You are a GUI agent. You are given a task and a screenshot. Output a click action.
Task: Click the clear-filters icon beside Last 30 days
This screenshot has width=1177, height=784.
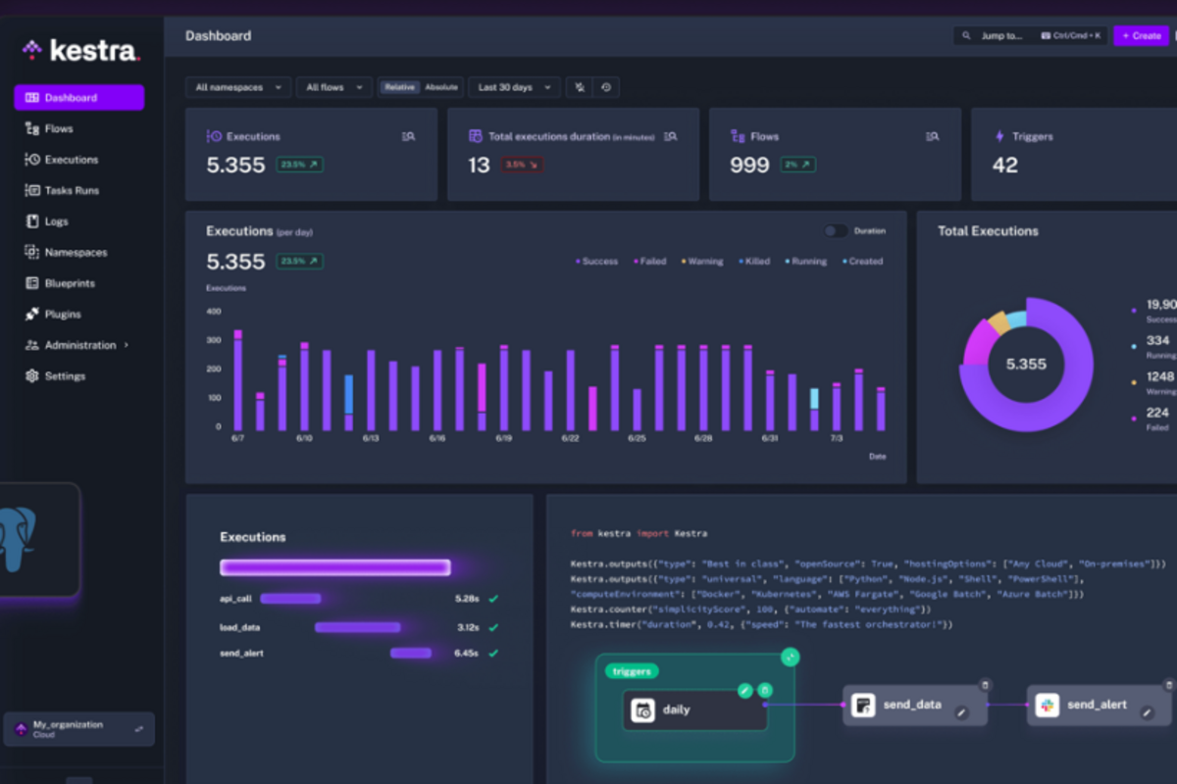(581, 87)
